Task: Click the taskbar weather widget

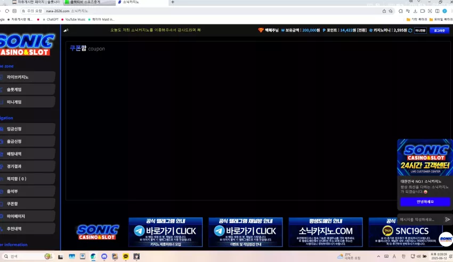Action: coord(349,256)
